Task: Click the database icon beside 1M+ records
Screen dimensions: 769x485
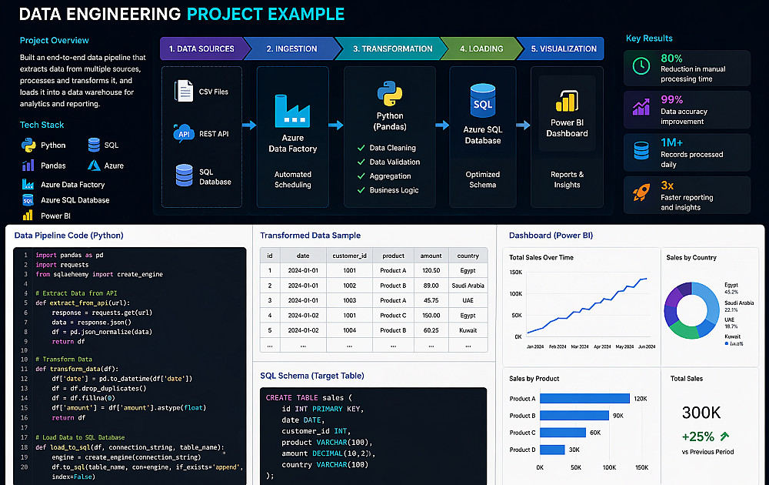Action: tap(641, 151)
